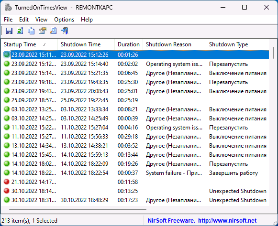
Task: Open the File menu
Action: (8, 20)
